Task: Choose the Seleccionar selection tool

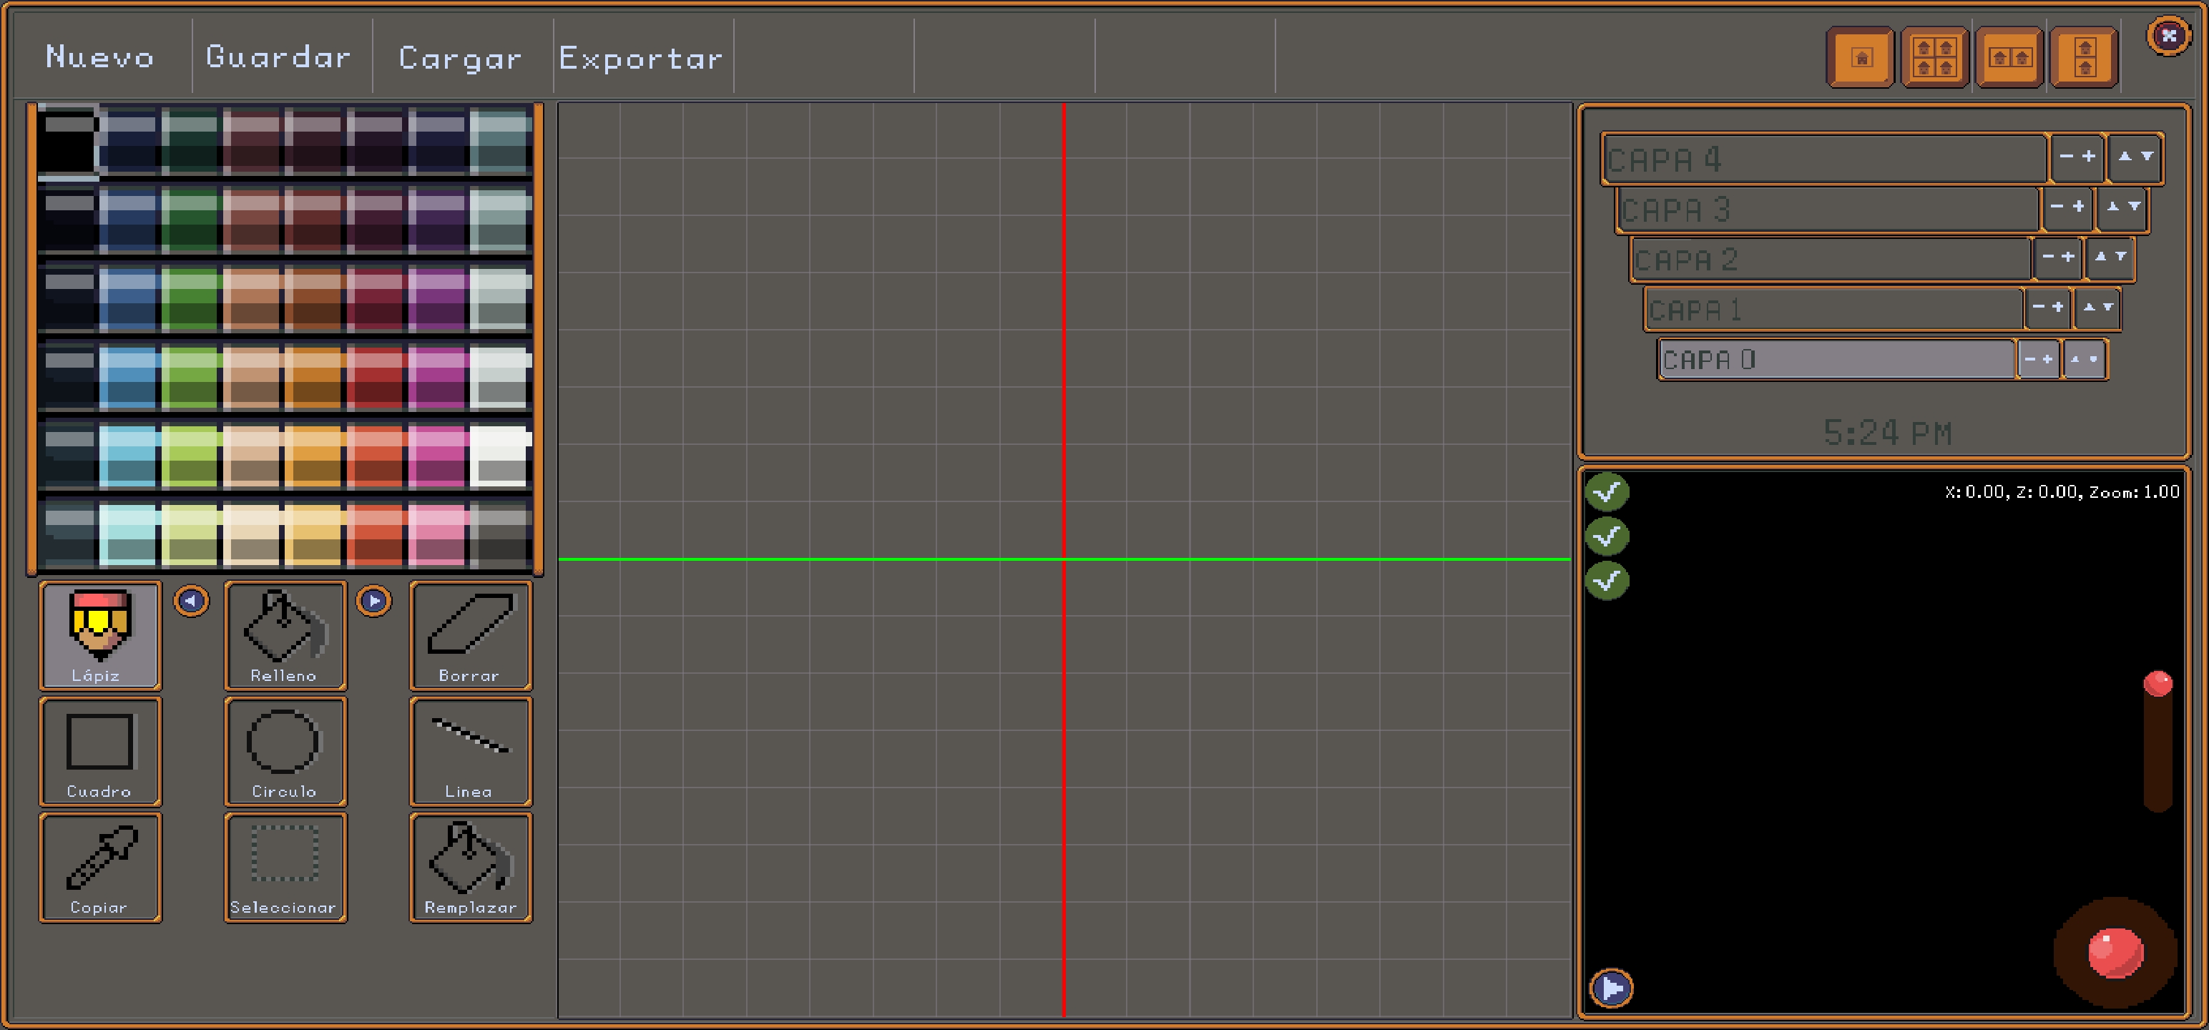Action: pos(285,866)
